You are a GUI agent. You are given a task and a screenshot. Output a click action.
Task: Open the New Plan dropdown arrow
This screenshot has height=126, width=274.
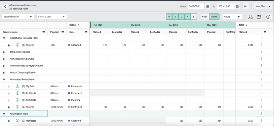tap(270, 6)
